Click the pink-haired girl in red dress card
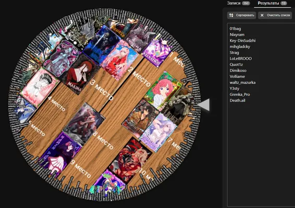This screenshot has height=208, width=295. coord(120,60)
